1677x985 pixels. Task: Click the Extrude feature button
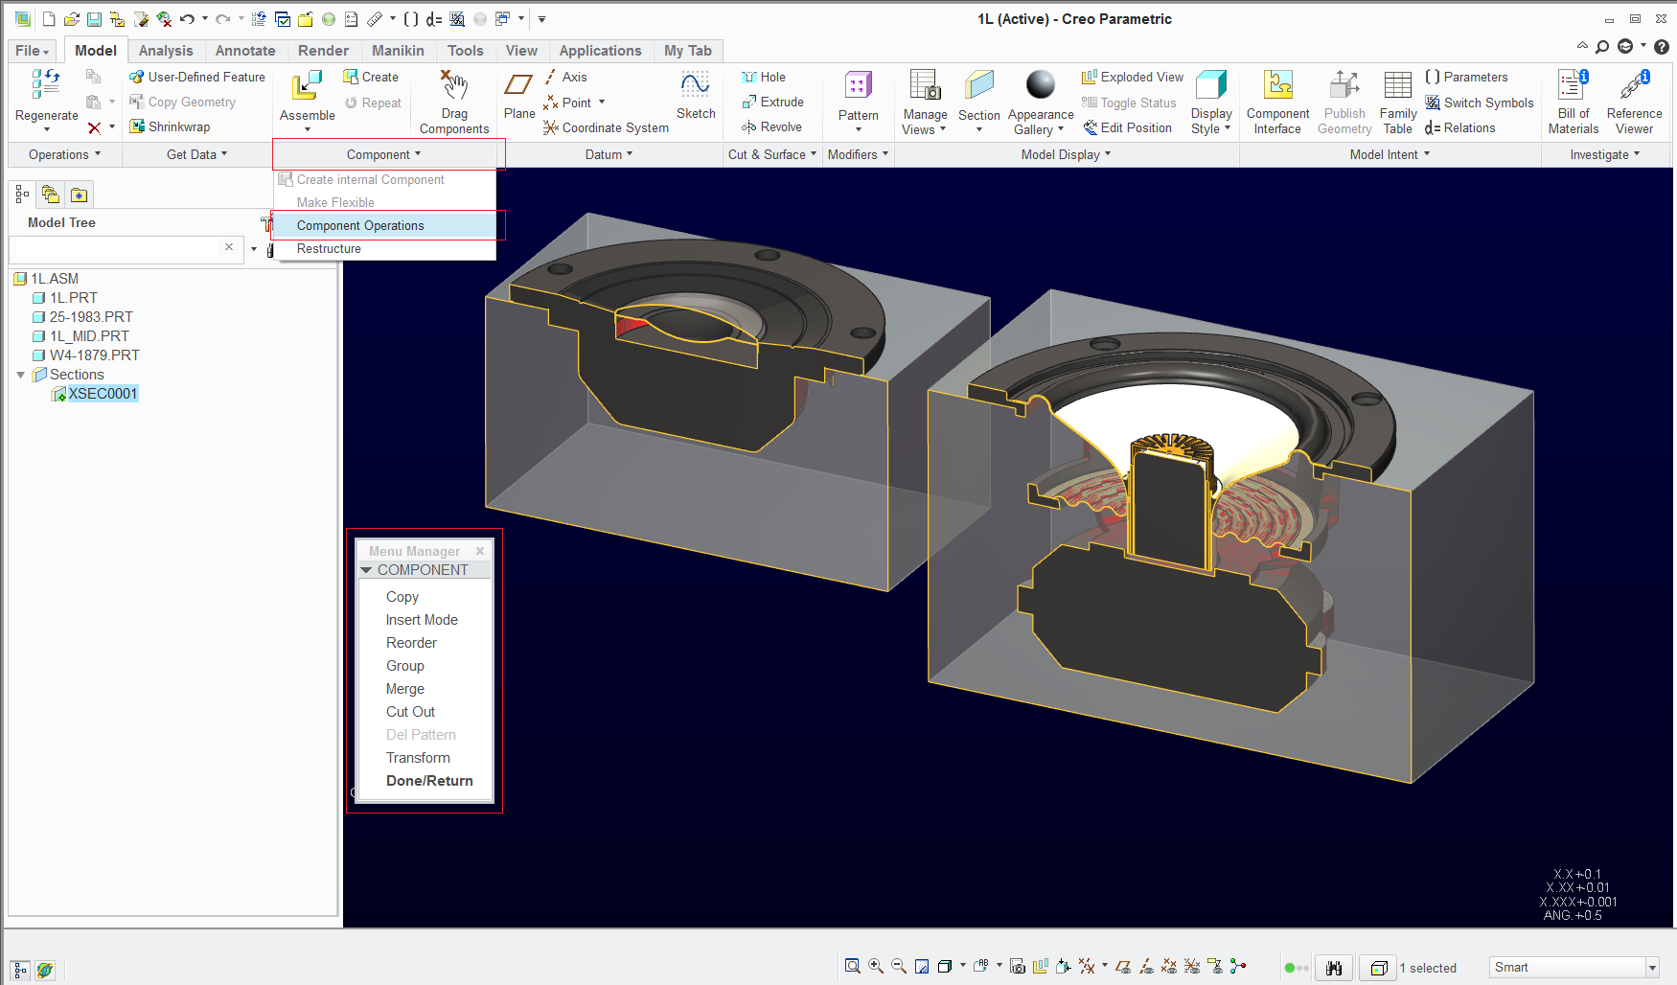[x=772, y=102]
